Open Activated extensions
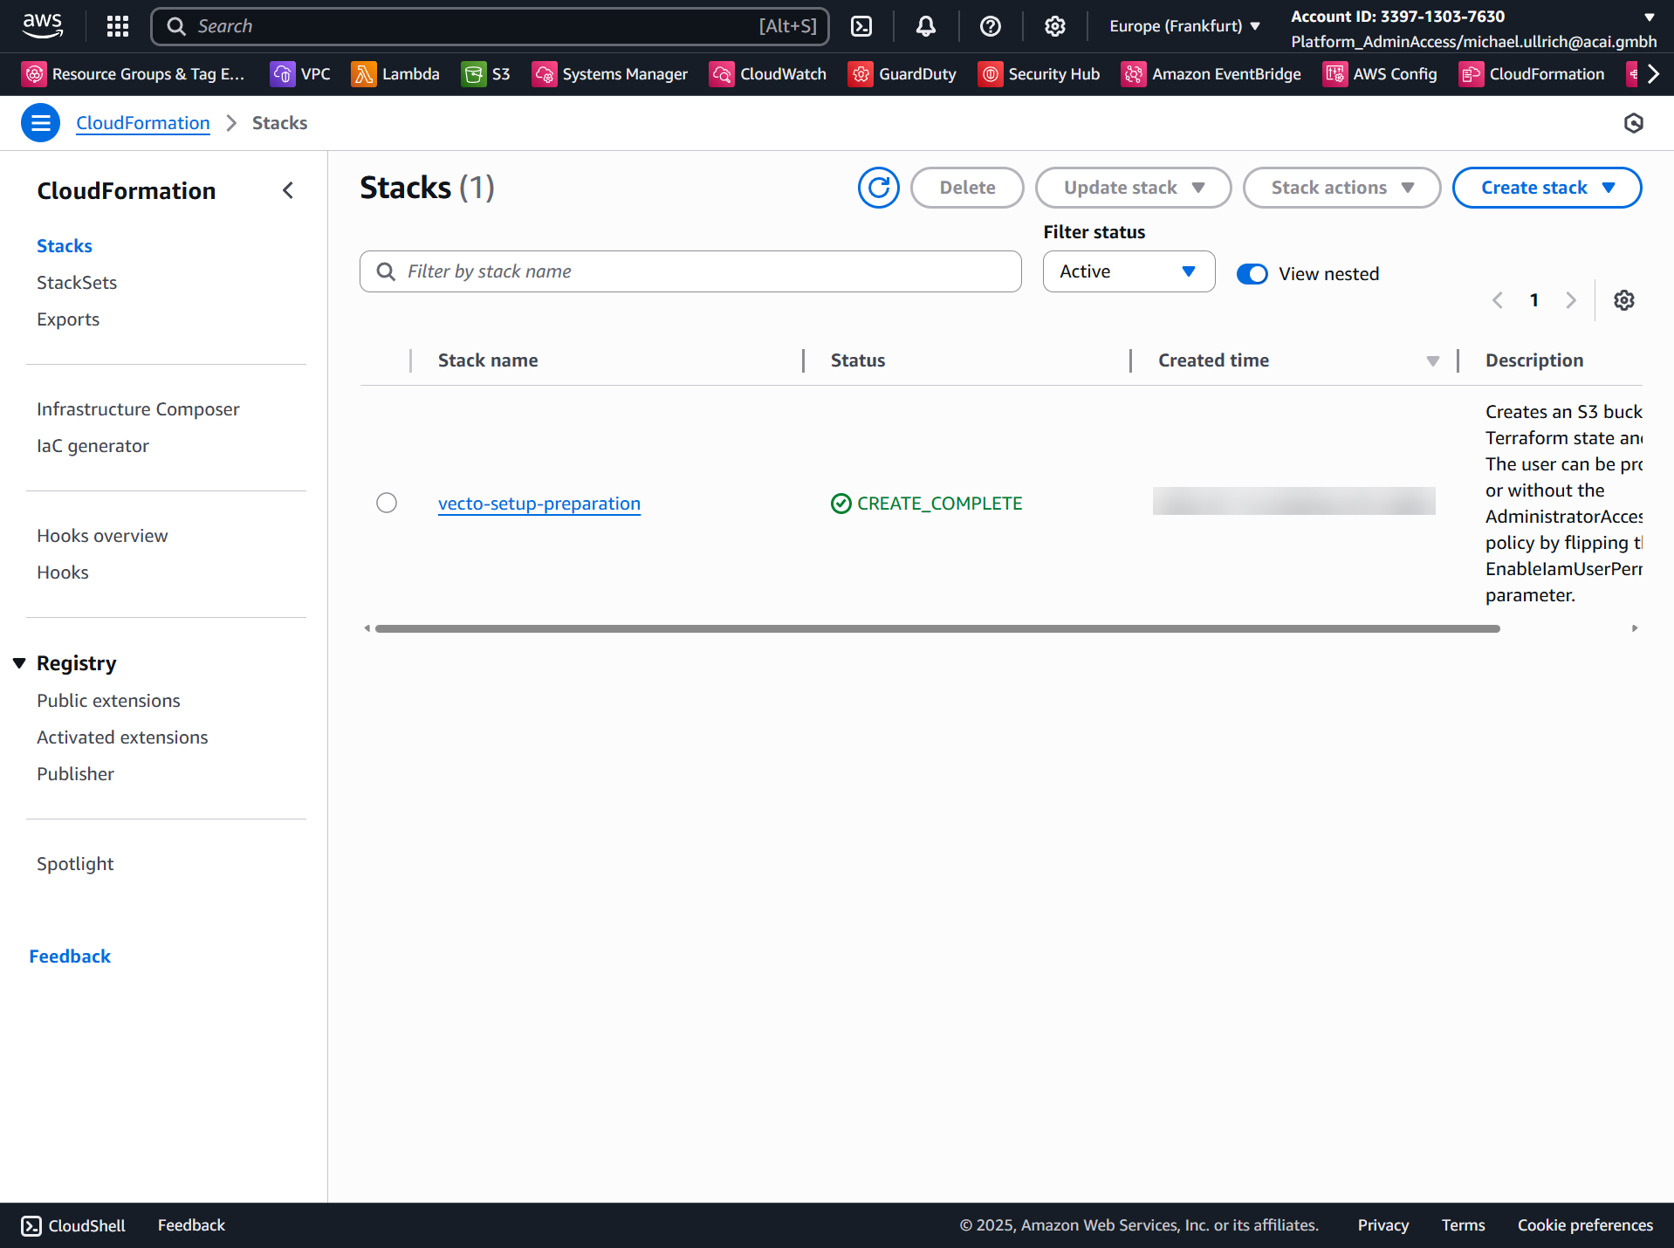 (122, 737)
